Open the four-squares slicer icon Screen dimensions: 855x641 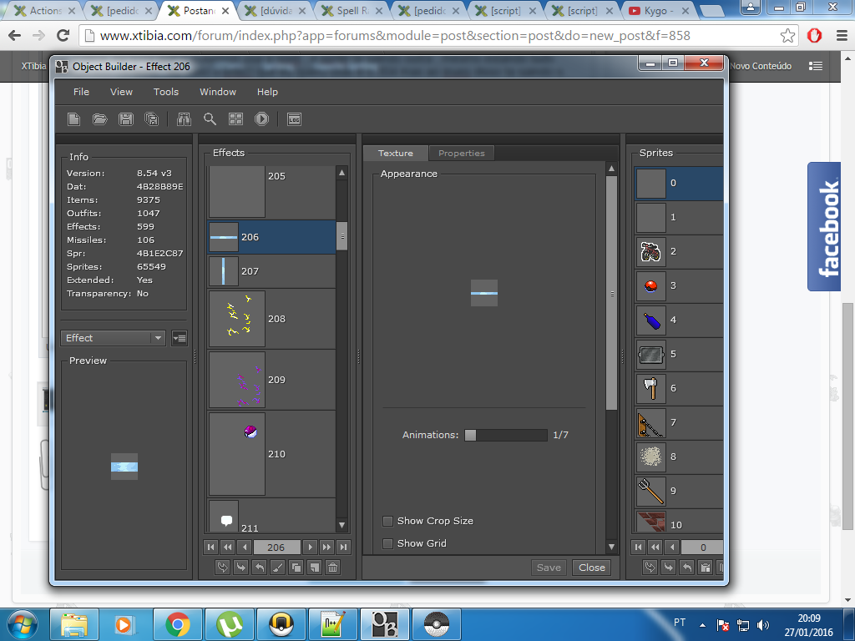click(x=235, y=119)
